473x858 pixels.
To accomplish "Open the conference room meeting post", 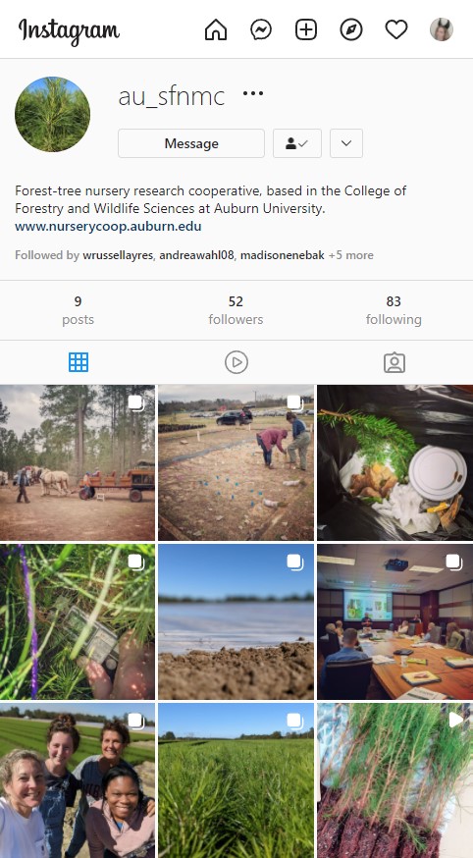I will coord(394,621).
